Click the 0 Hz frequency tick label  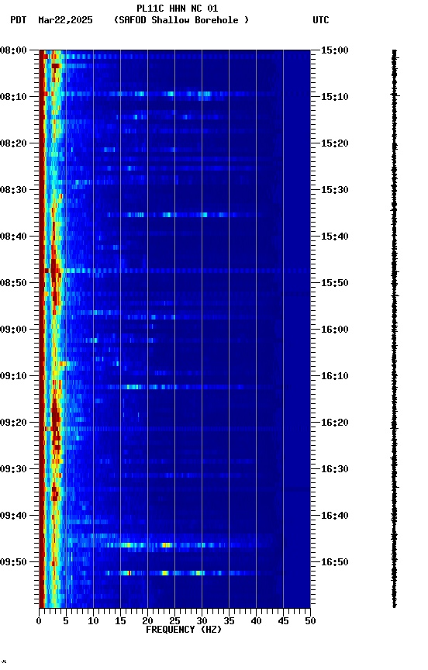coord(39,621)
